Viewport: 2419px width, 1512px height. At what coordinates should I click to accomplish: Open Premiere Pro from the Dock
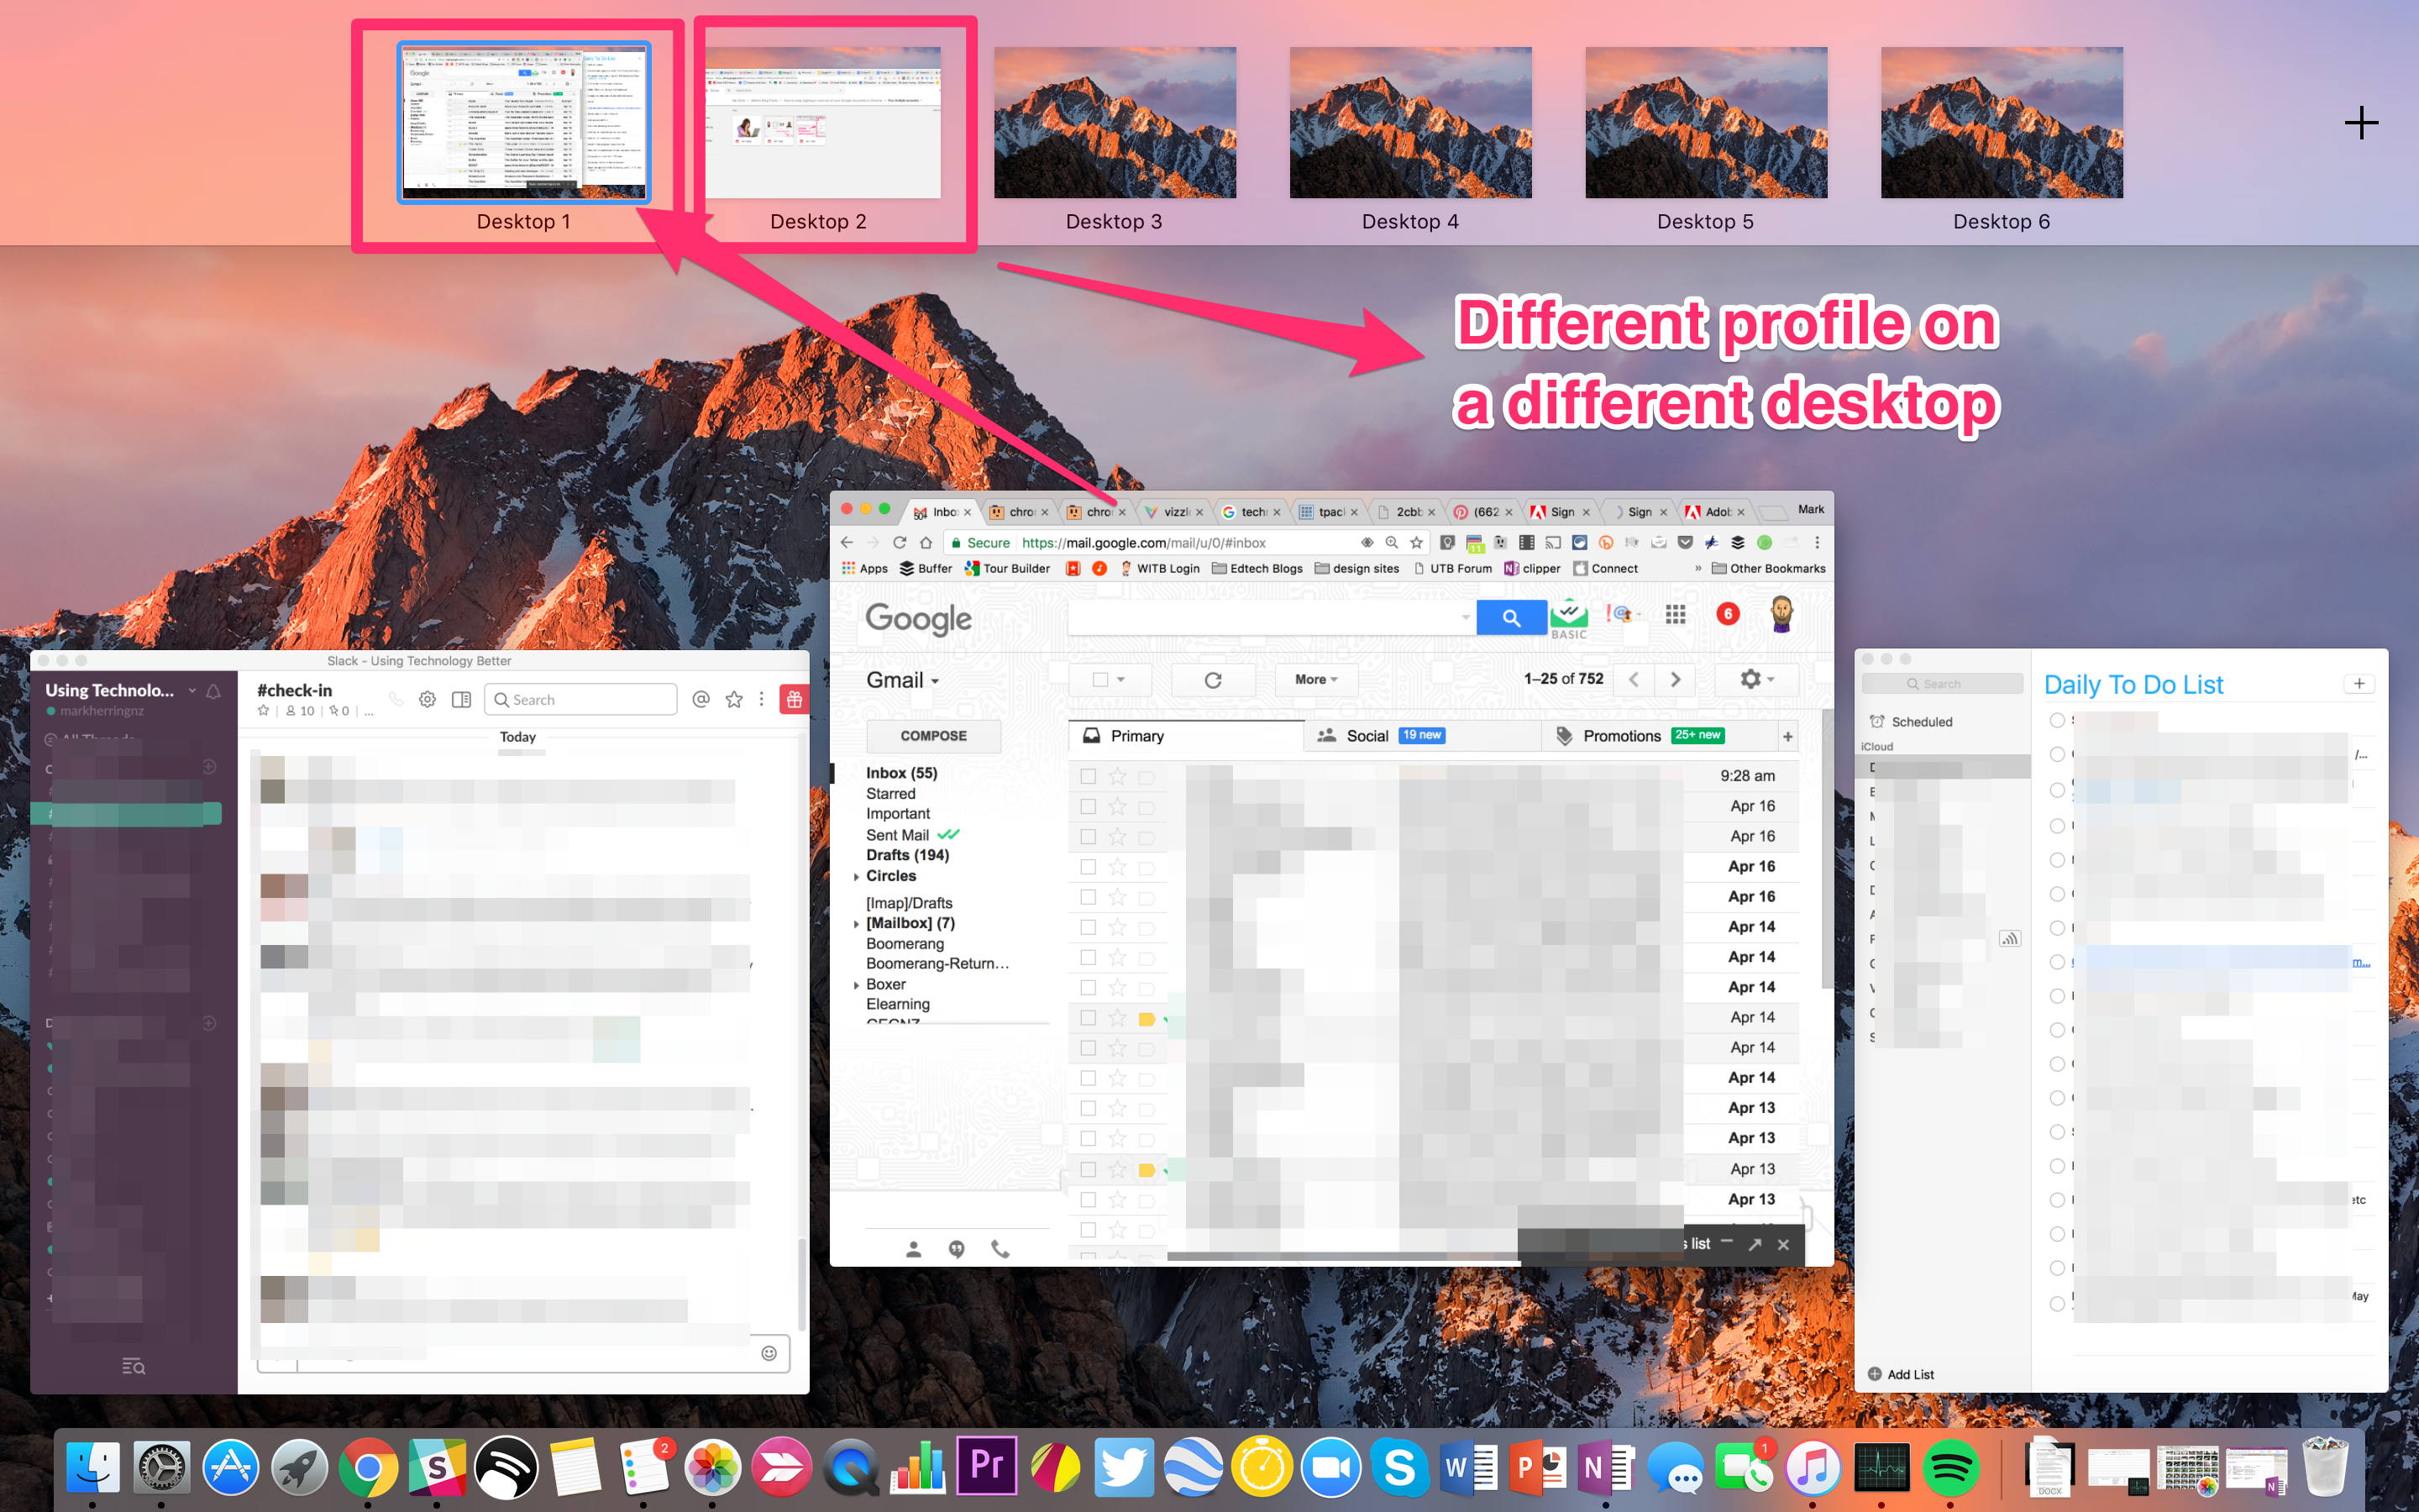(x=987, y=1467)
